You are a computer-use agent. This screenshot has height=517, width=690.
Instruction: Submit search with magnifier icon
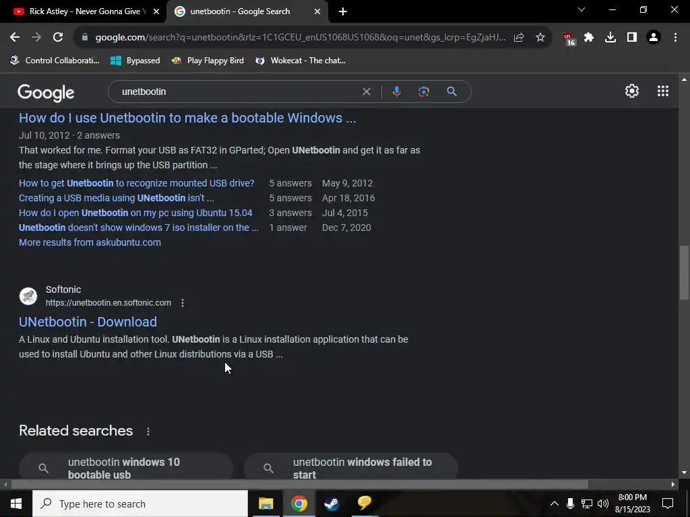pos(451,92)
